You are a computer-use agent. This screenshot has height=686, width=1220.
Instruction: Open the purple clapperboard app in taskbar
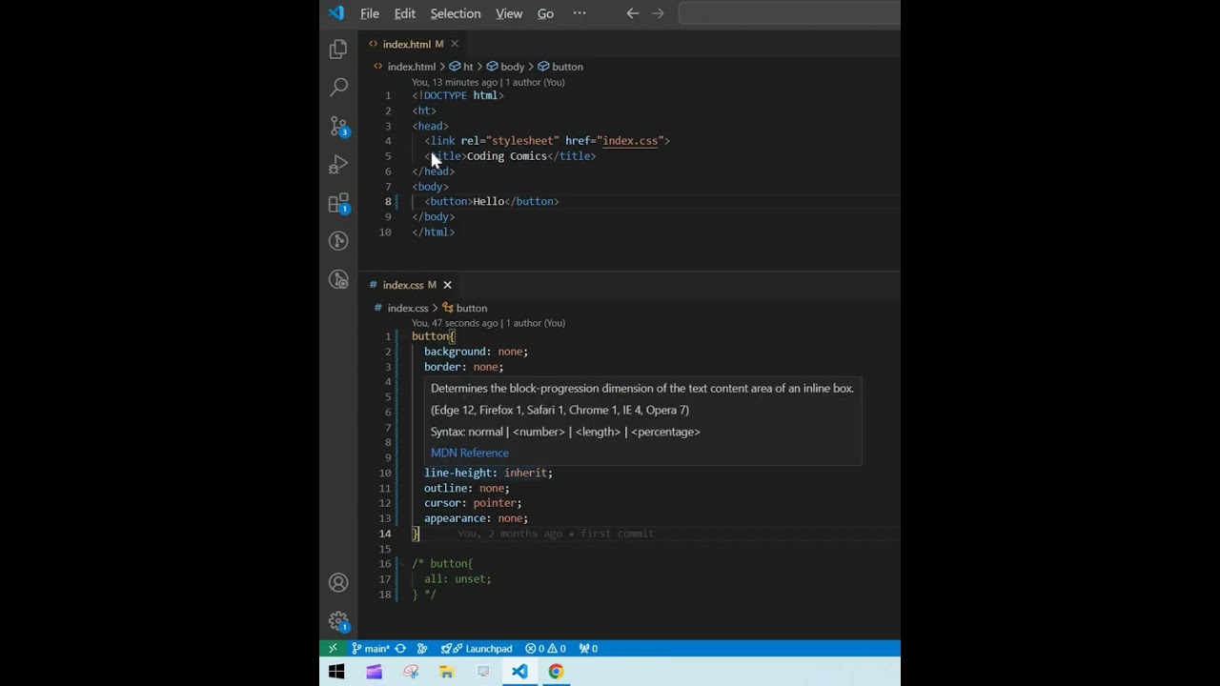pyautogui.click(x=374, y=672)
